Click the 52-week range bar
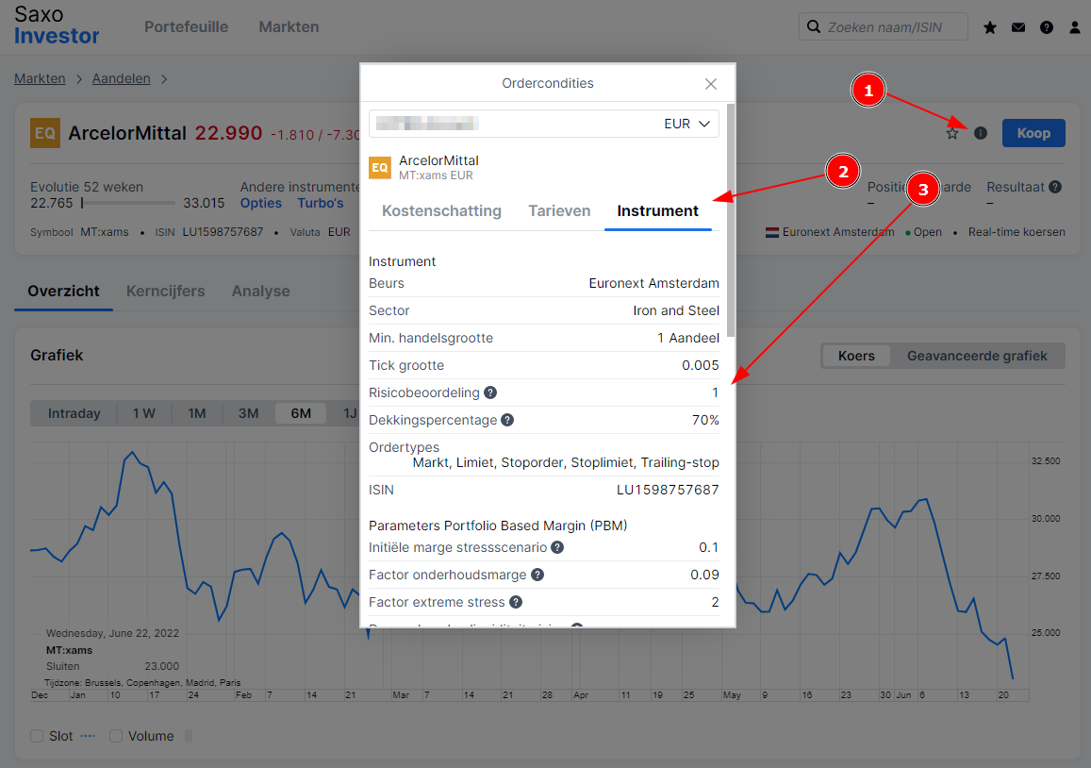 [x=128, y=203]
